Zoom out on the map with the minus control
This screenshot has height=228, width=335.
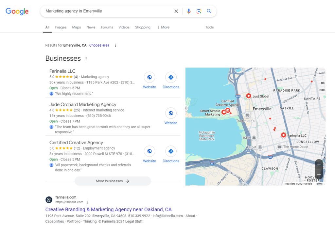319,175
